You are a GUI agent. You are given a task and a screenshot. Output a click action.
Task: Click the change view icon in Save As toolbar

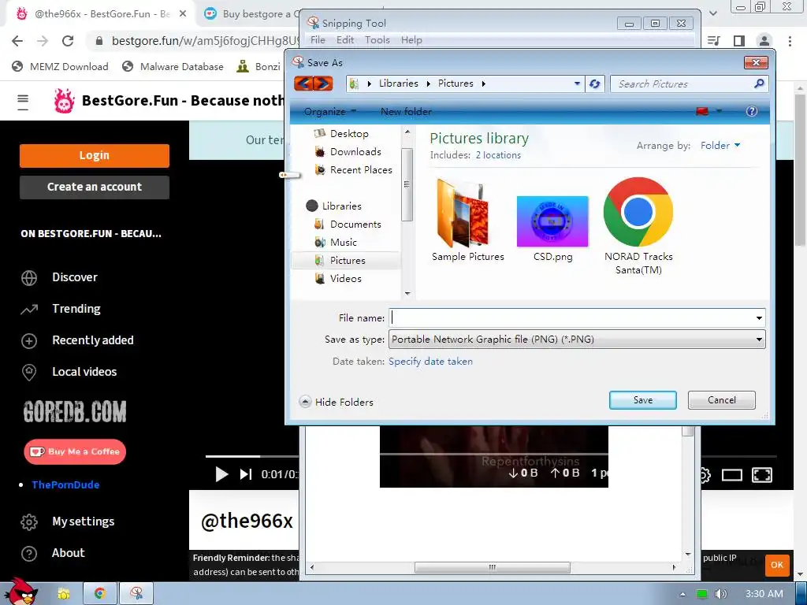pyautogui.click(x=702, y=111)
